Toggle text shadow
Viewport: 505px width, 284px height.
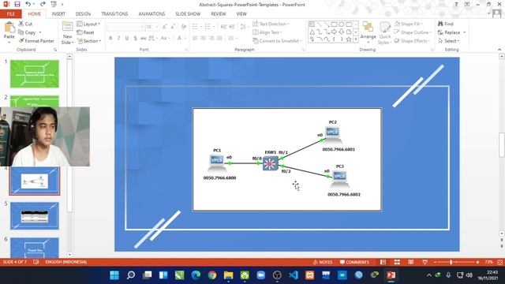pos(135,38)
